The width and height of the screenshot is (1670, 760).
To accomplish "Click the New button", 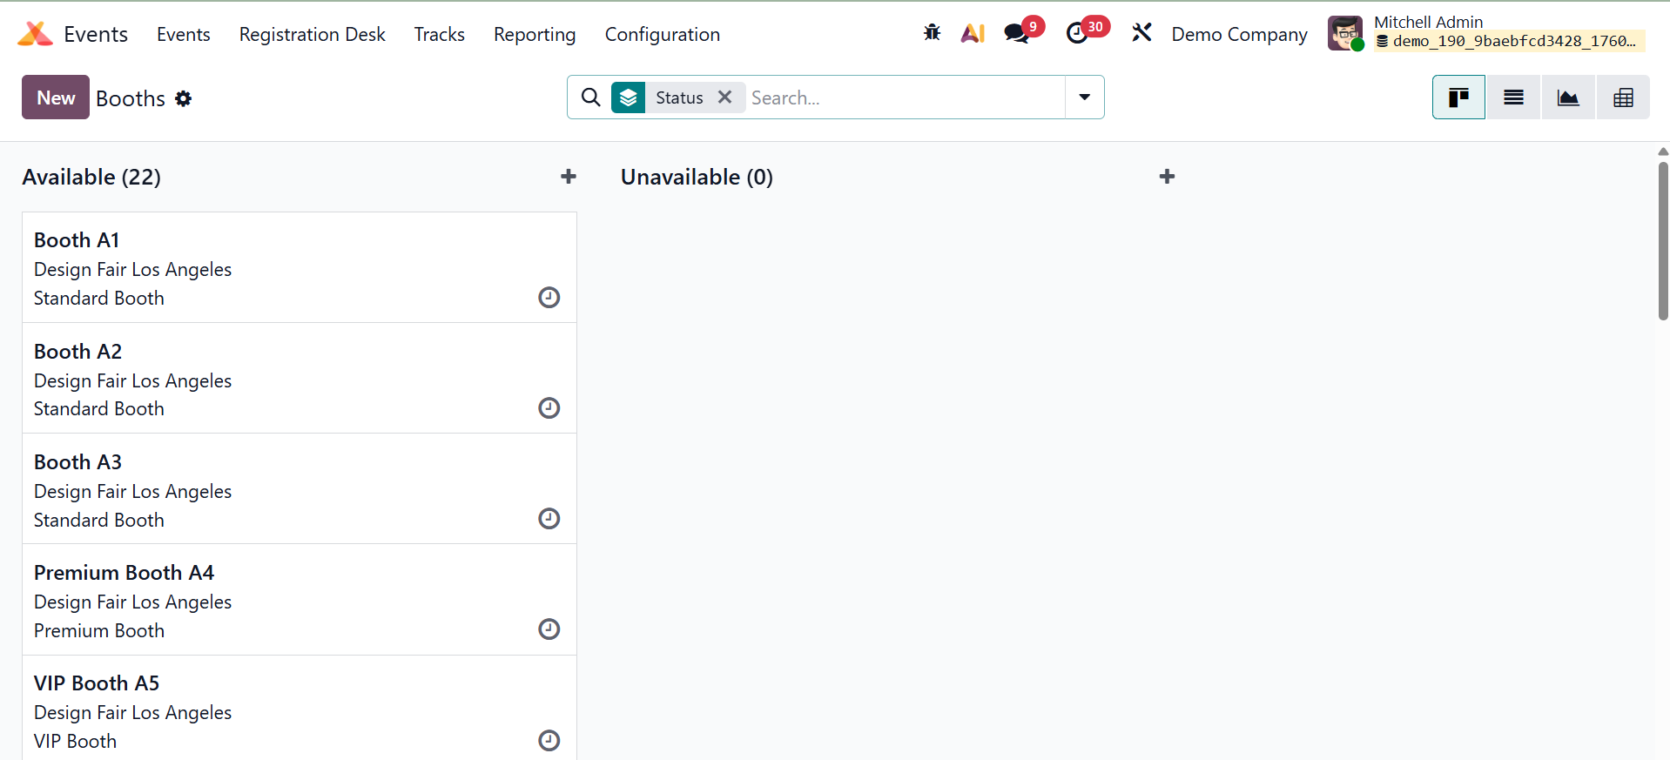I will tap(56, 98).
